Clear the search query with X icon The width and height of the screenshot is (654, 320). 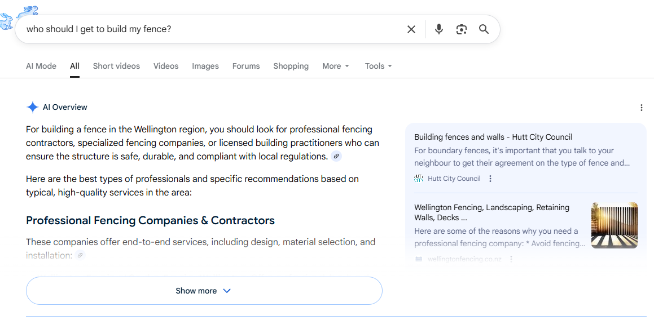(411, 29)
